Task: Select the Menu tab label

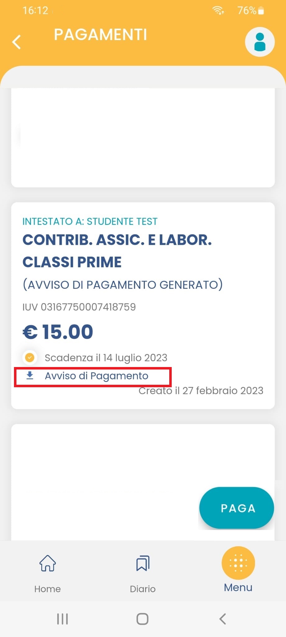Action: point(238,588)
